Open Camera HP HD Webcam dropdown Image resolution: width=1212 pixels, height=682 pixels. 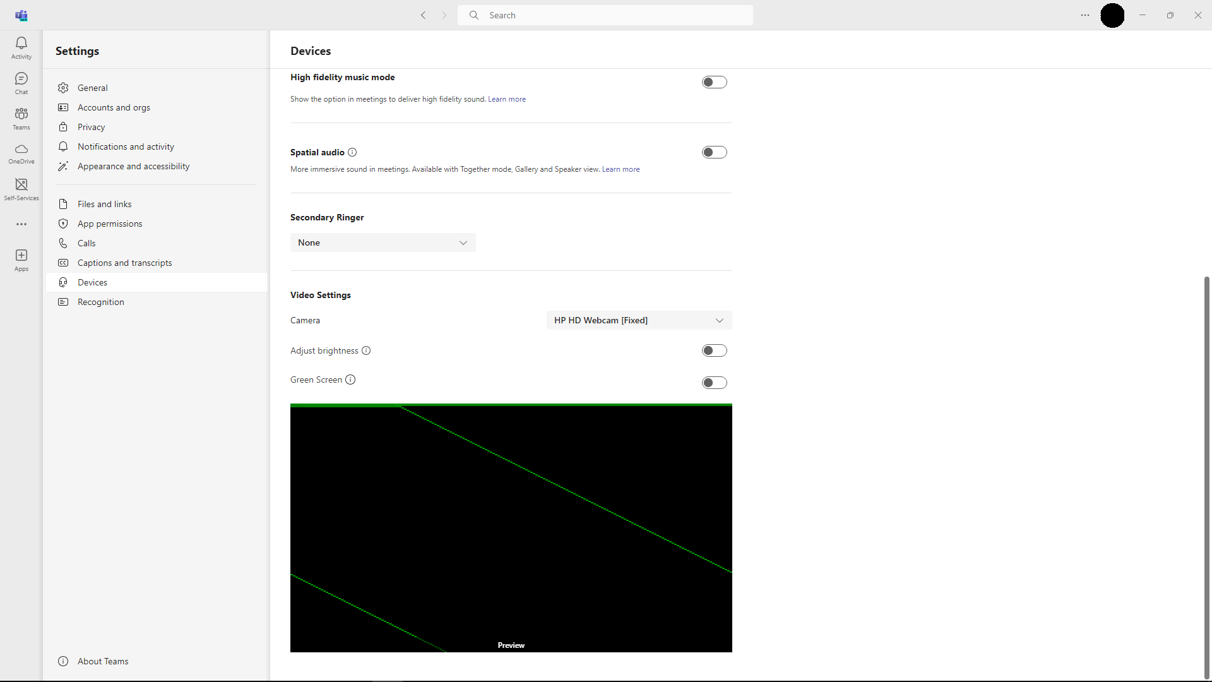click(x=639, y=320)
